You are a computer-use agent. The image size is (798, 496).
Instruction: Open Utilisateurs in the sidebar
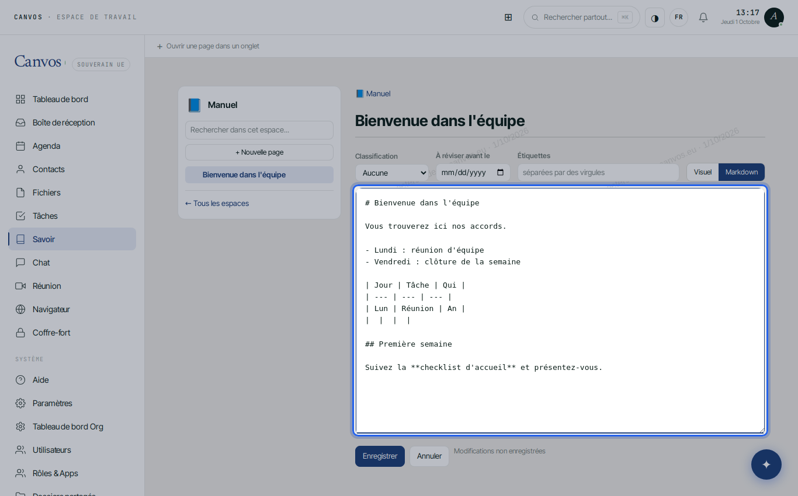(72, 450)
